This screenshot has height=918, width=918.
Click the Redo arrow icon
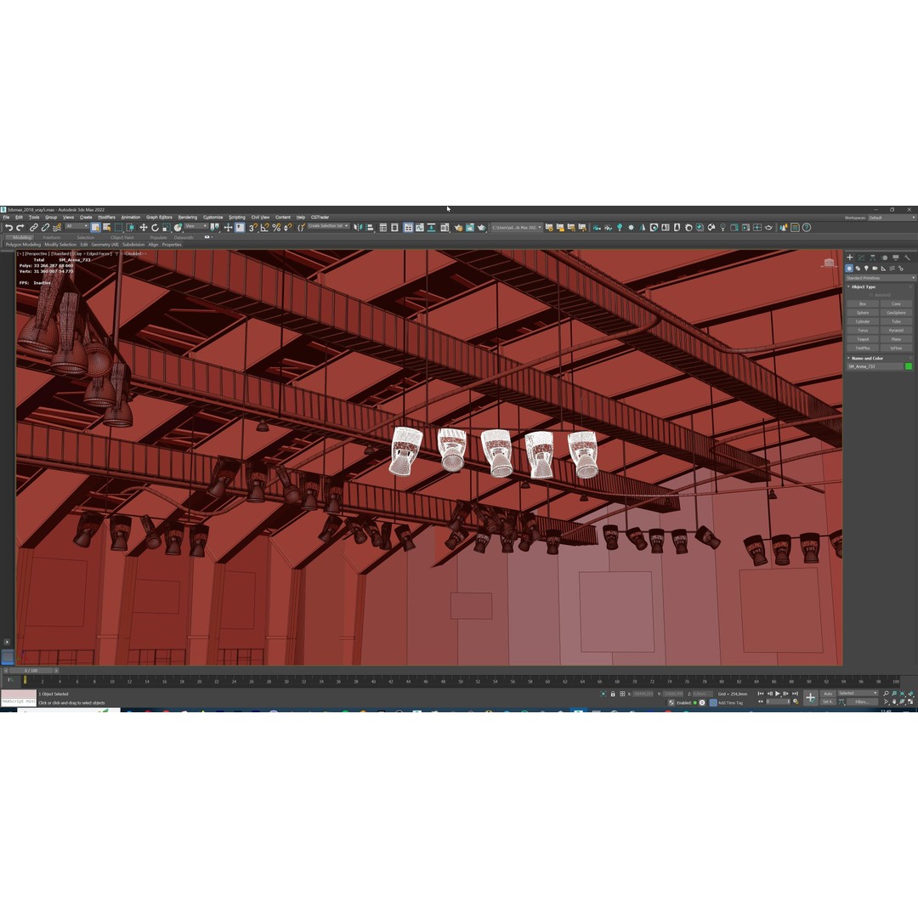coord(20,228)
